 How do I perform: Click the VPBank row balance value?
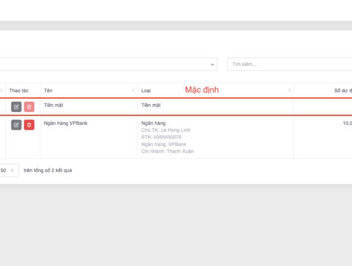(346, 123)
